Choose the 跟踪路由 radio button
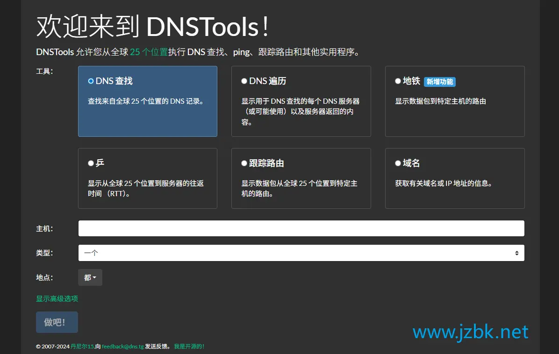 click(244, 163)
